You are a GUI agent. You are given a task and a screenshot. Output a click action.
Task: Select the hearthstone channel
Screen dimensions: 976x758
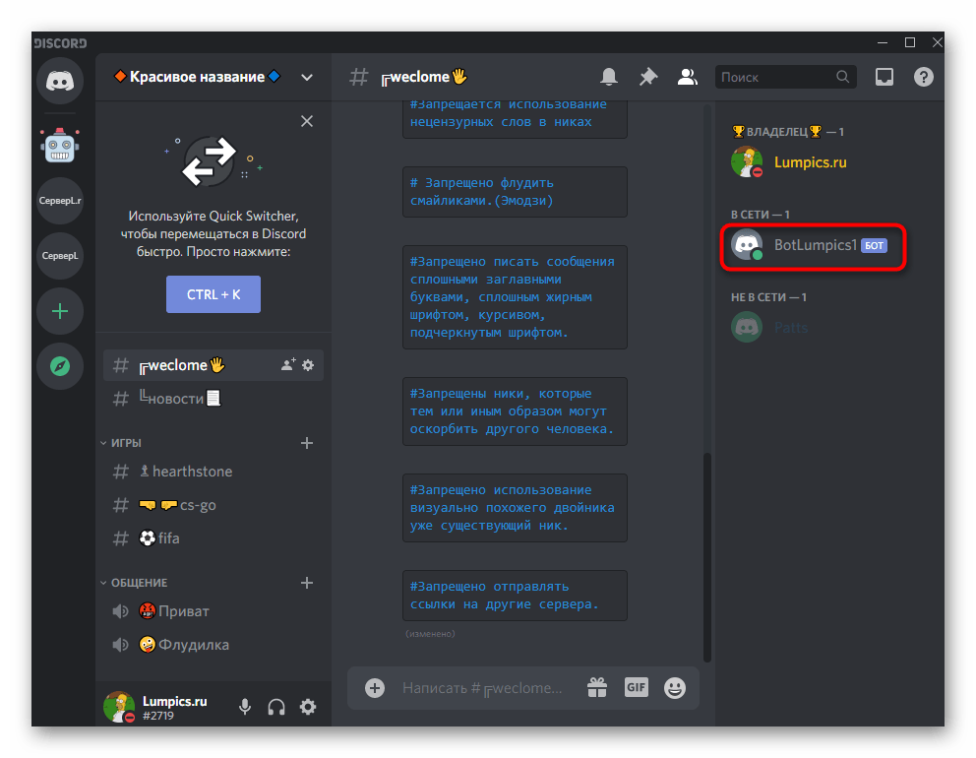(x=193, y=471)
